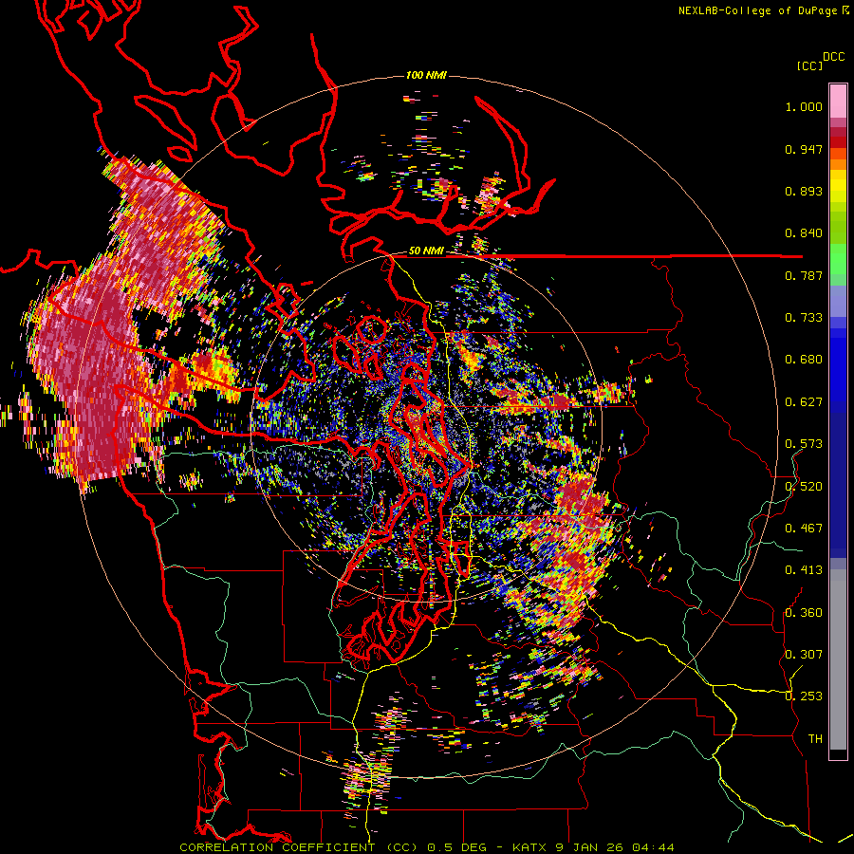The width and height of the screenshot is (854, 854).
Task: Select the 0.573 scale value
Action: pos(804,444)
